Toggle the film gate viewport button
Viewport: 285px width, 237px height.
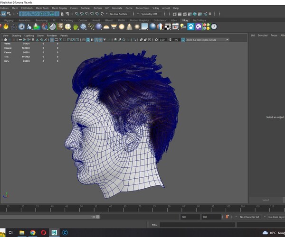[57, 40]
